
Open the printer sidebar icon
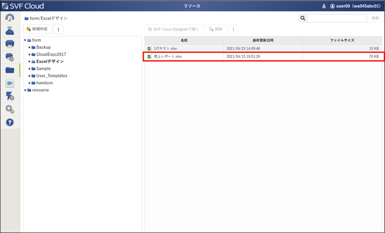10,44
